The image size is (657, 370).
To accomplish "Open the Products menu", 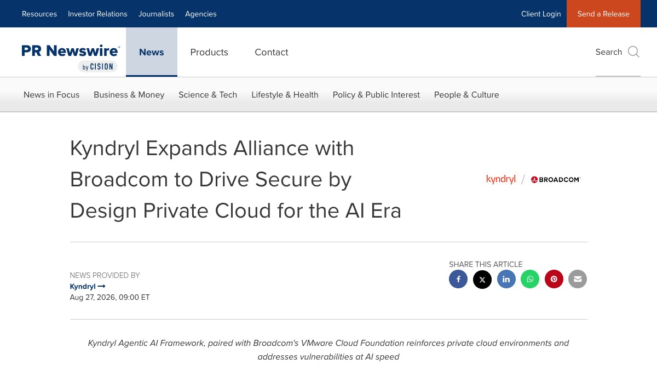I will coord(209,52).
